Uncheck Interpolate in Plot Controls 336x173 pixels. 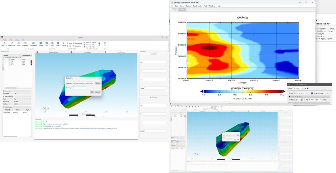pyautogui.click(x=312, y=93)
